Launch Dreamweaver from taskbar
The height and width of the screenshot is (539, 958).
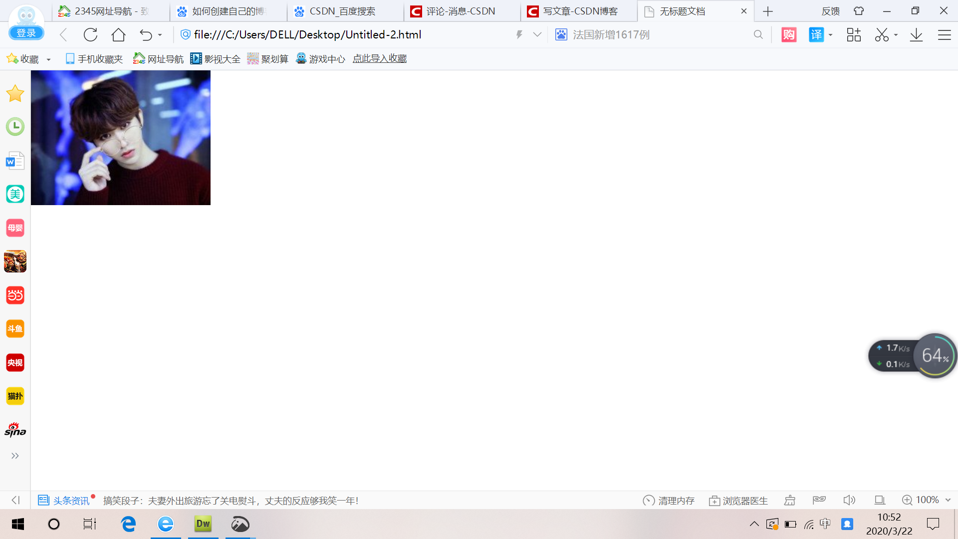pos(203,524)
